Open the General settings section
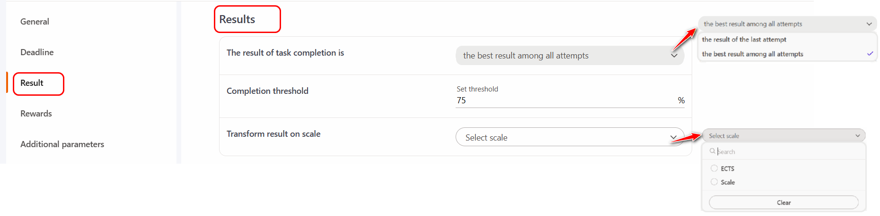Screen dimensions: 880x216 coord(35,22)
